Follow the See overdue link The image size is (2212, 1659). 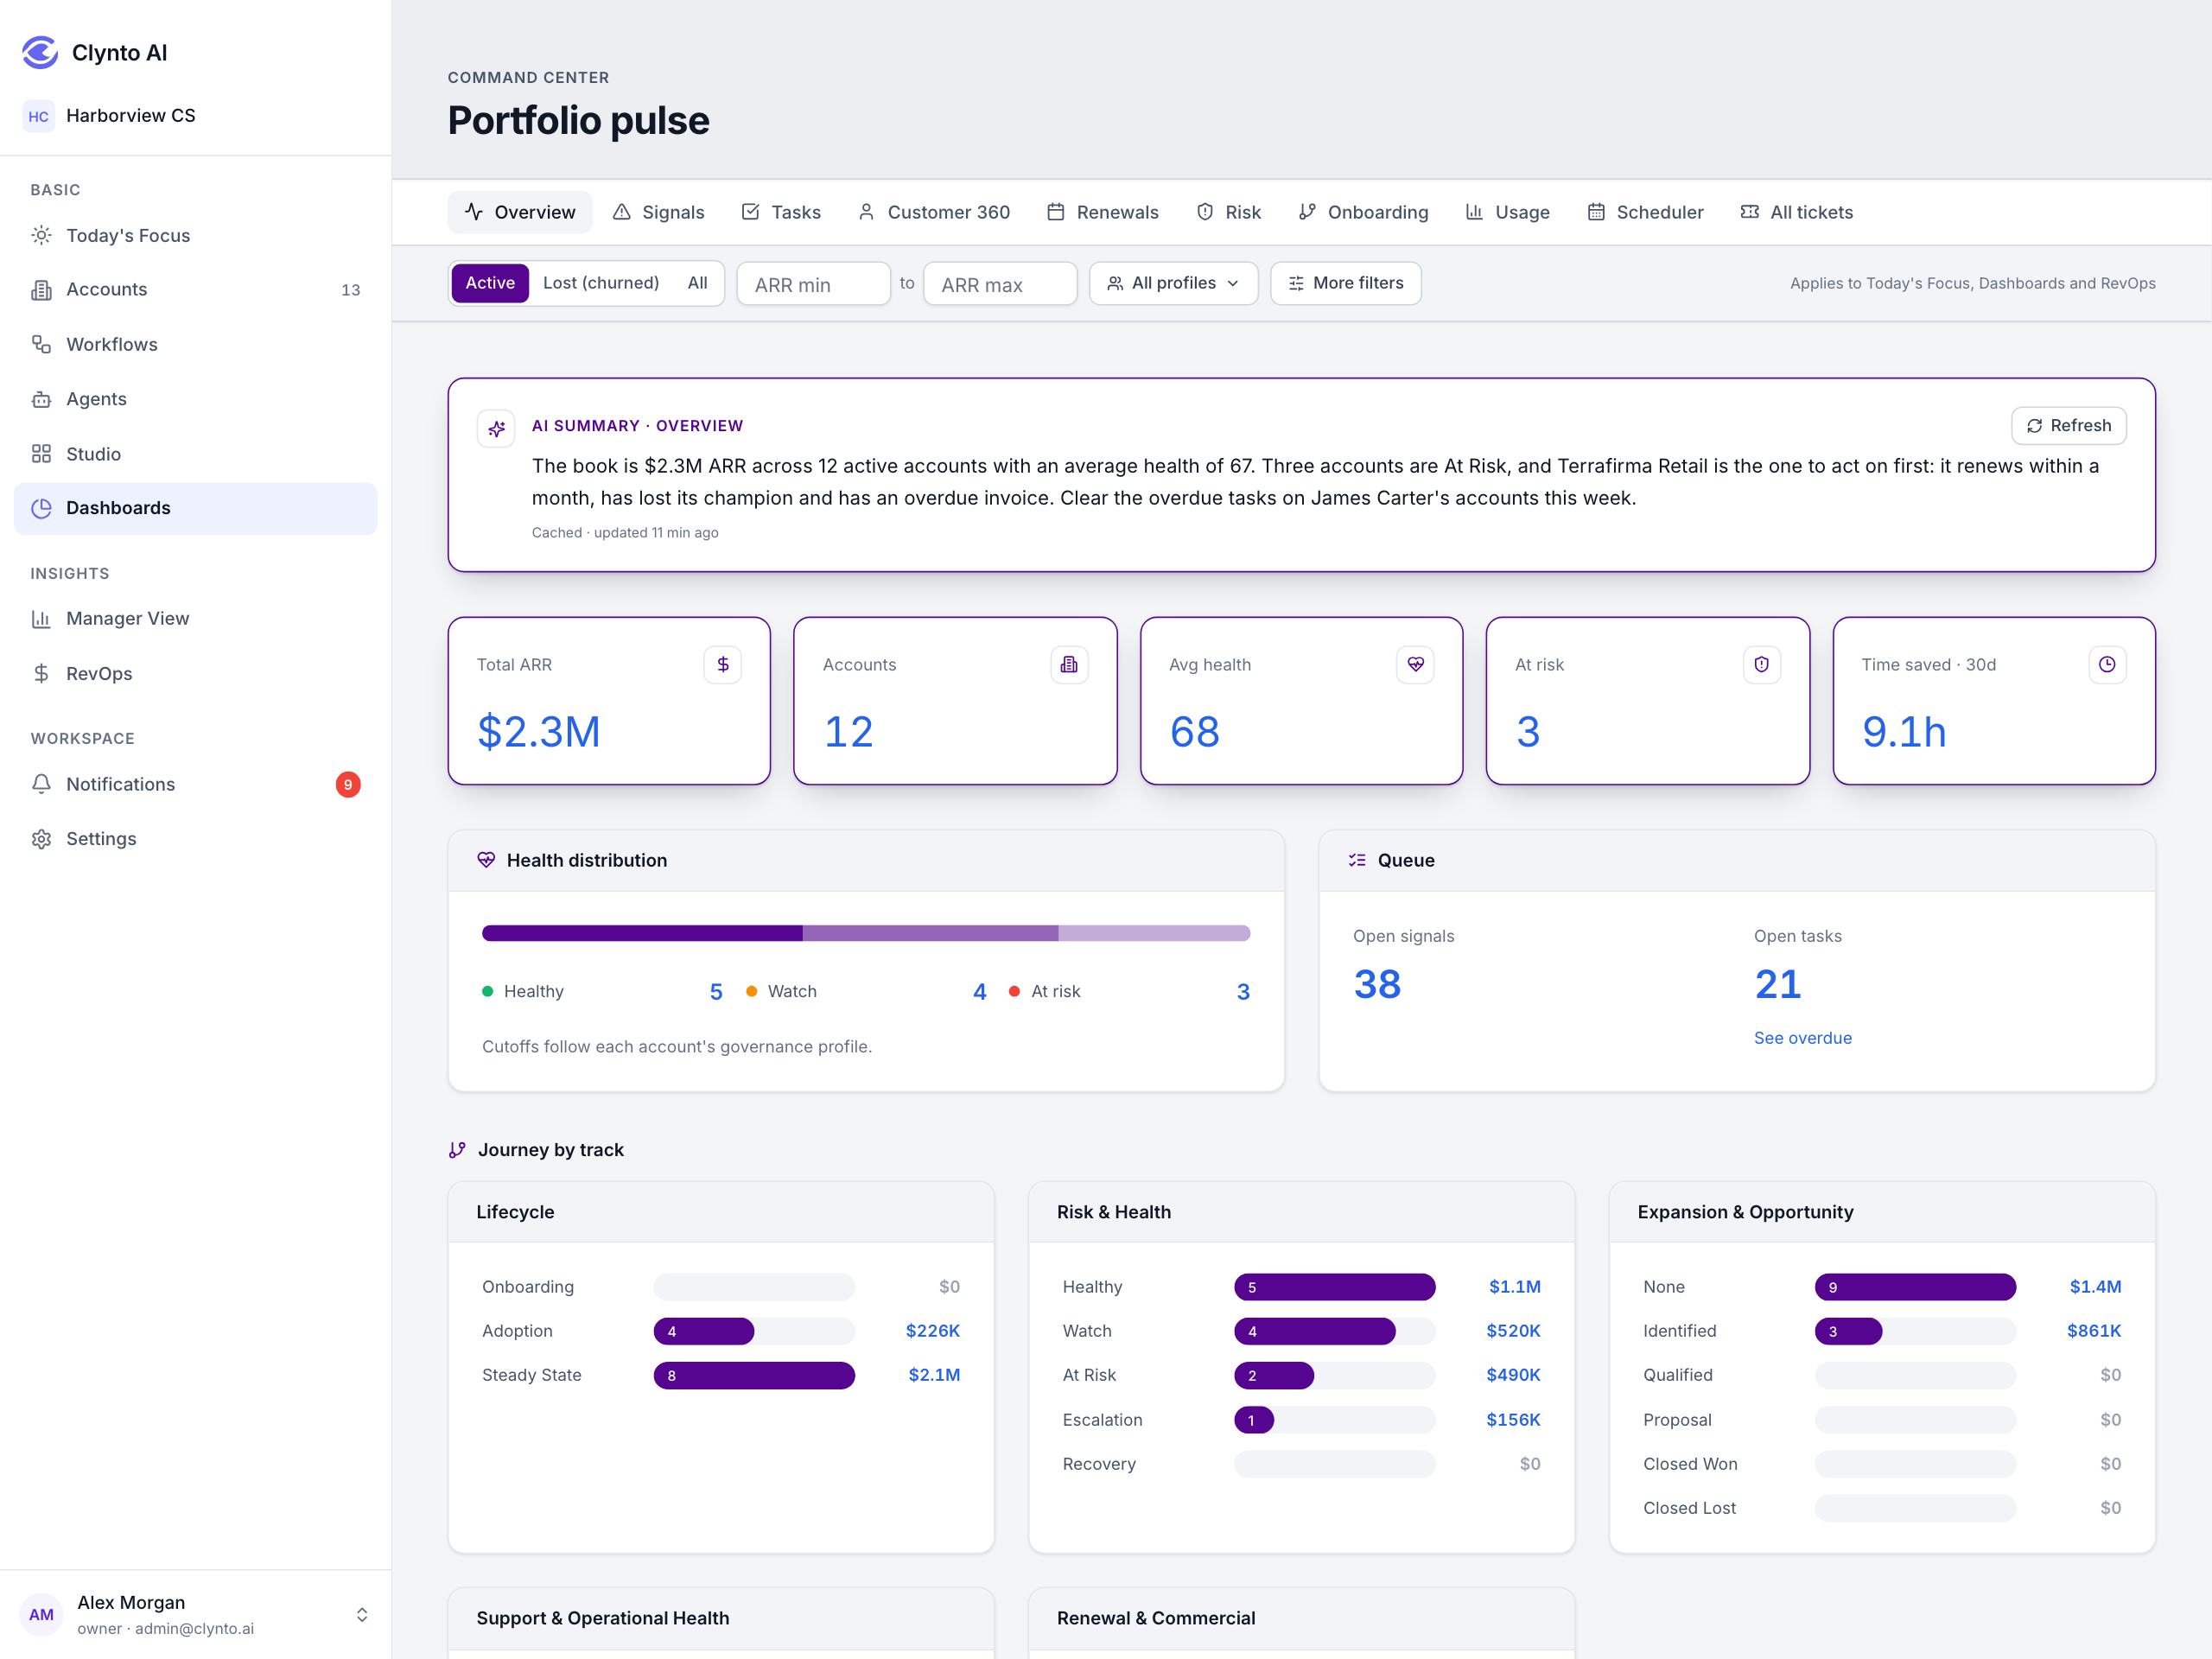tap(1803, 1038)
